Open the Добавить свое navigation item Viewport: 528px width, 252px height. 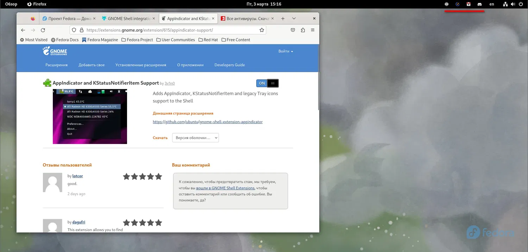click(x=92, y=65)
